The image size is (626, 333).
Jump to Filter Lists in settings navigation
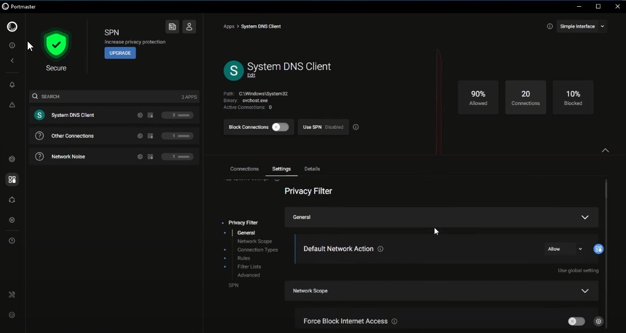point(249,266)
